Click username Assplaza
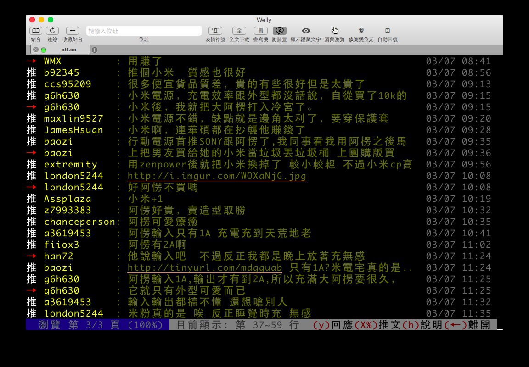This screenshot has width=529, height=367. [68, 199]
